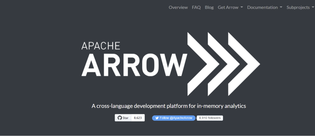The width and height of the screenshot is (315, 136).
Task: Click the APACHE text in the logo
Action: [x=101, y=46]
